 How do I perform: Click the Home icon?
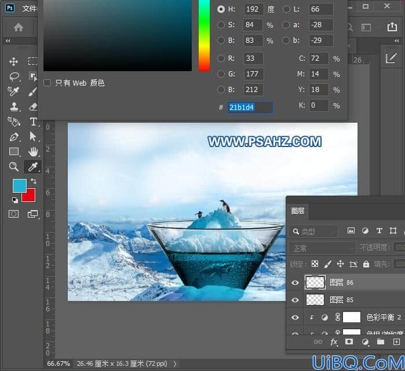tap(19, 27)
